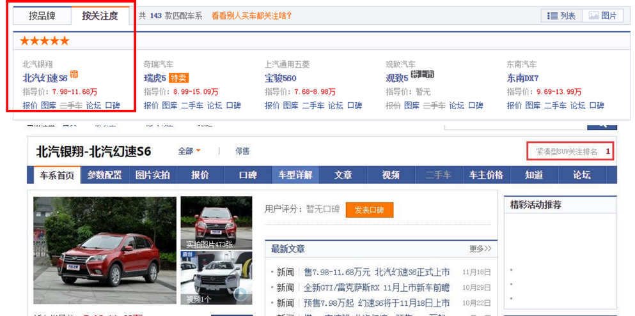This screenshot has width=635, height=316.
Task: Open the 观致5 model link
Action: pyautogui.click(x=397, y=78)
